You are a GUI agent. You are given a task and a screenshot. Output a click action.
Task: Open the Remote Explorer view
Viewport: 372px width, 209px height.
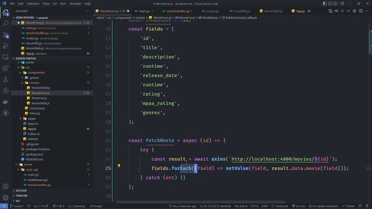6,57
